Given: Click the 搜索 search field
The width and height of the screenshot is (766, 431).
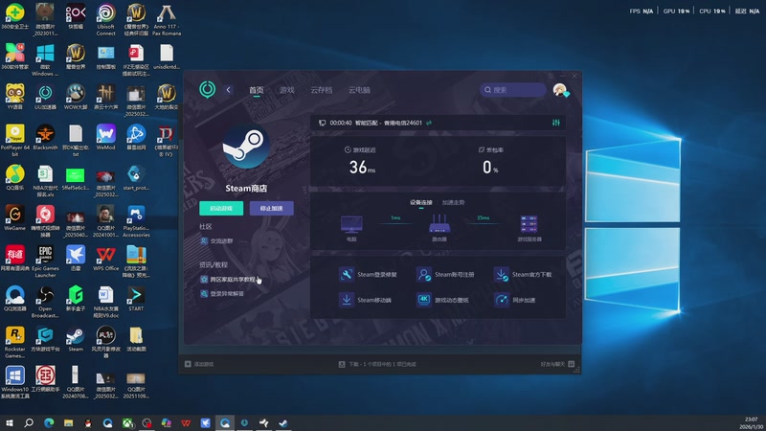Looking at the screenshot, I should tap(512, 90).
